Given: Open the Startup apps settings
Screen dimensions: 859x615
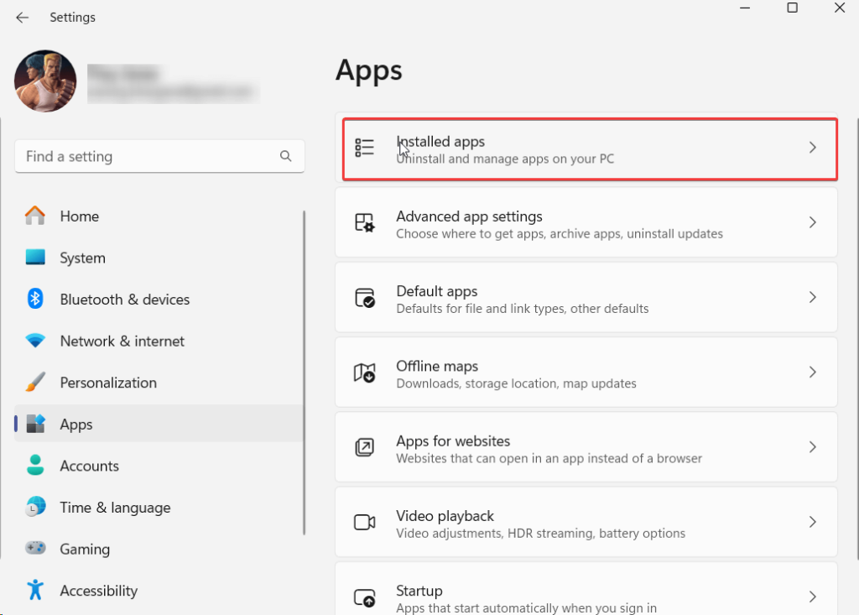Looking at the screenshot, I should [586, 597].
